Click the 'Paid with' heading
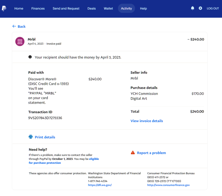 click(x=36, y=72)
